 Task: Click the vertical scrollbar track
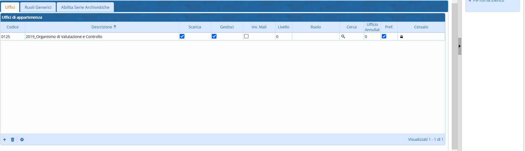tap(455, 96)
